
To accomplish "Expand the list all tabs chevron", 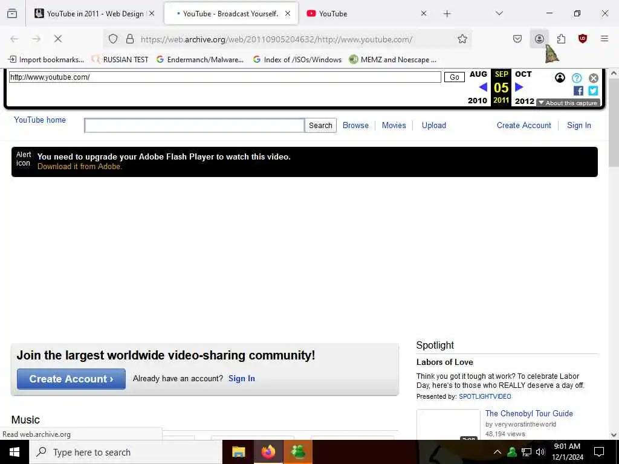I will tap(499, 13).
